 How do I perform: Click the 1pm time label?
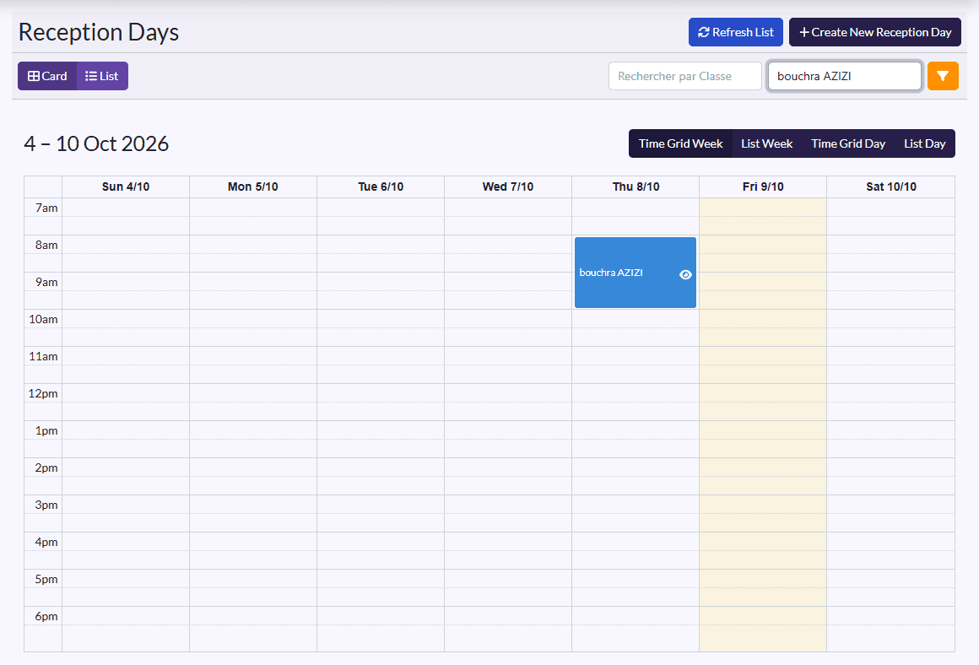pyautogui.click(x=46, y=431)
